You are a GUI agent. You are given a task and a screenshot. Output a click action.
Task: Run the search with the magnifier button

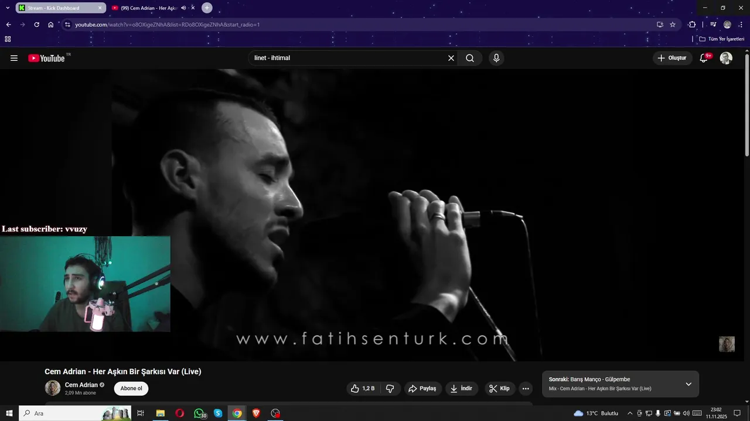point(470,58)
